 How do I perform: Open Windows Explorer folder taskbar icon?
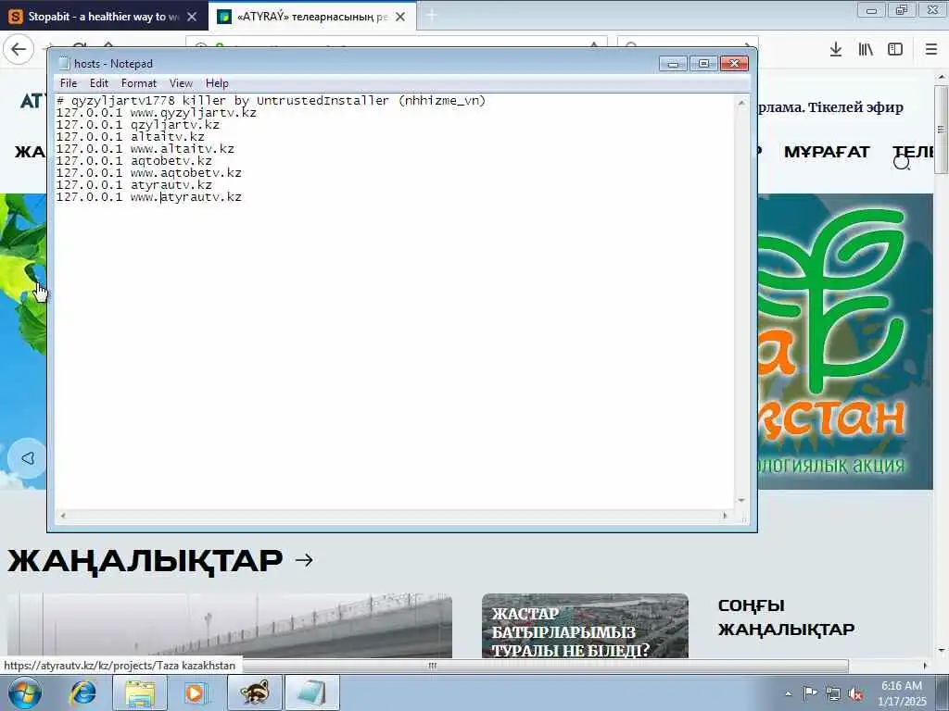(140, 692)
